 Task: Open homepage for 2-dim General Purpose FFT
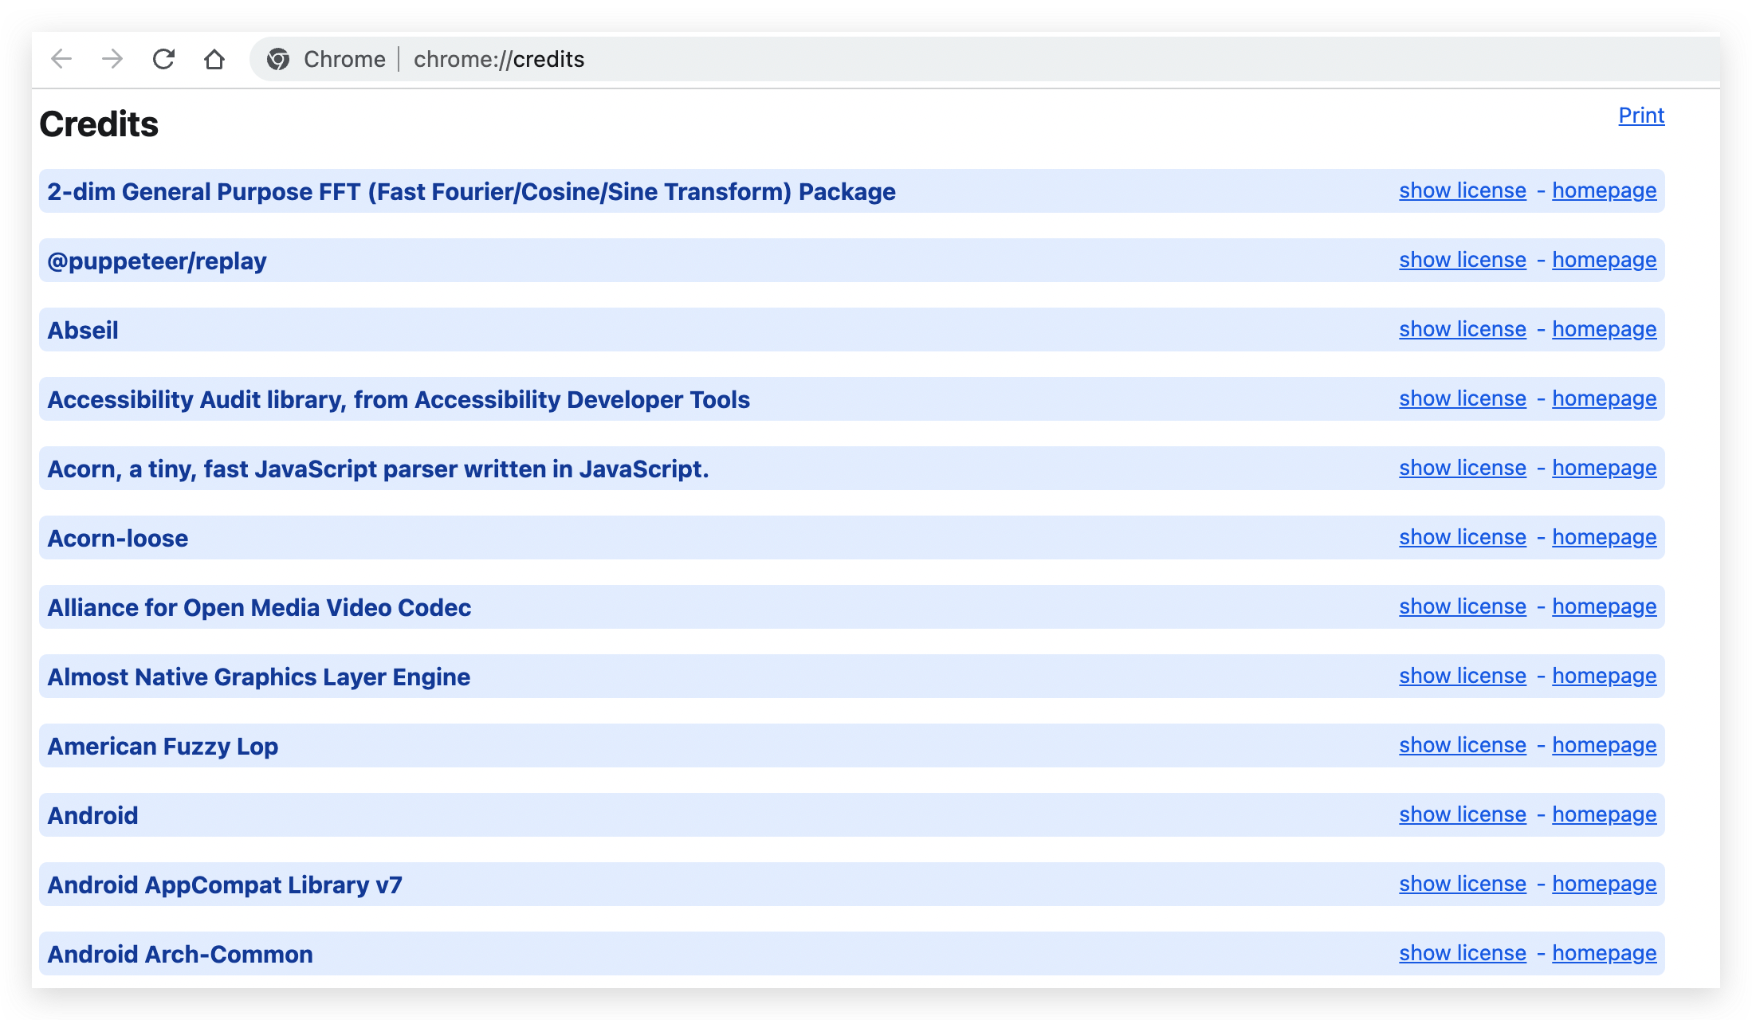click(1604, 190)
